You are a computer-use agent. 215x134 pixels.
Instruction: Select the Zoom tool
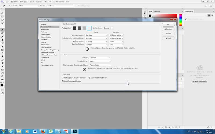click(2, 76)
